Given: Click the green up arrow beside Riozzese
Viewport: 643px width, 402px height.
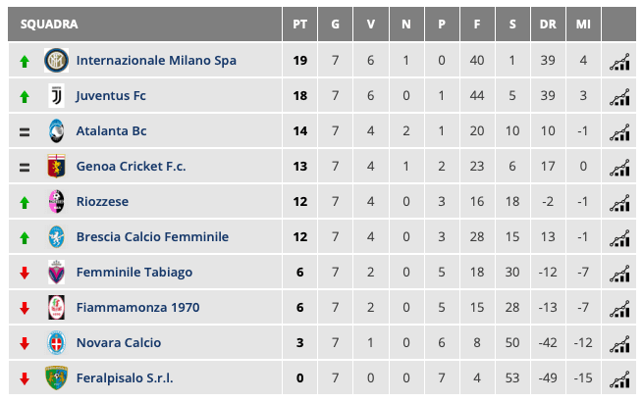Looking at the screenshot, I should [x=25, y=202].
